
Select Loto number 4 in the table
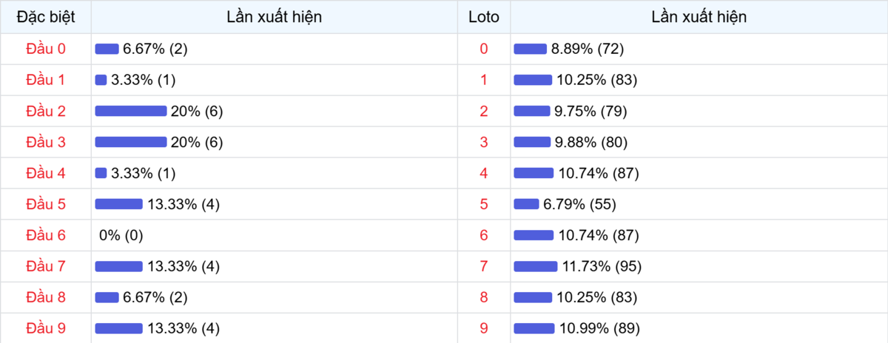click(484, 173)
